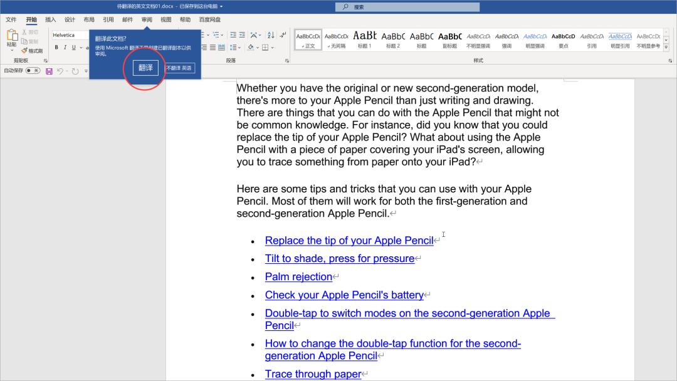This screenshot has height=381, width=677.
Task: Toggle bold formatting
Action: click(56, 48)
